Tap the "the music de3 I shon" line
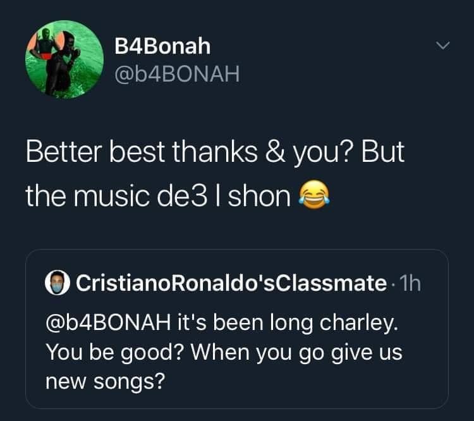Screen dimensions: 474x421 point(158,197)
